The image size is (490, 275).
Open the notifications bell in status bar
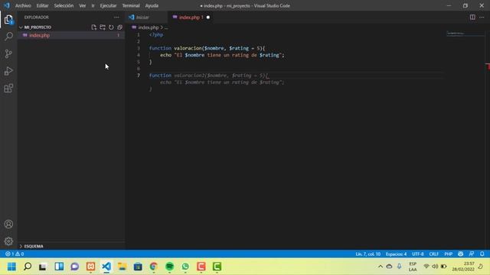(482, 254)
